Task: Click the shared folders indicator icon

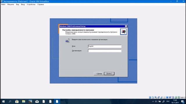Action: tap(164, 97)
